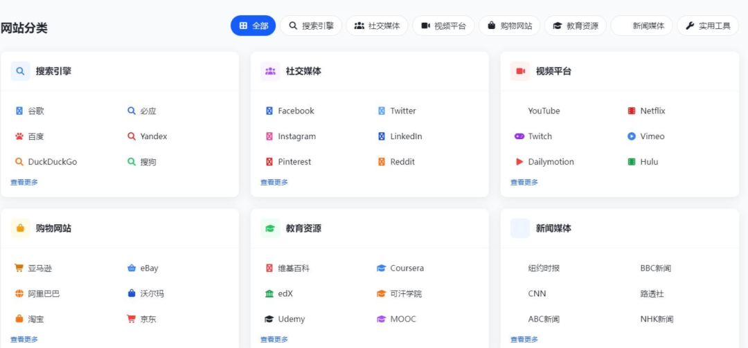748x348 pixels.
Task: Open the ABC新闻 link
Action: click(544, 319)
